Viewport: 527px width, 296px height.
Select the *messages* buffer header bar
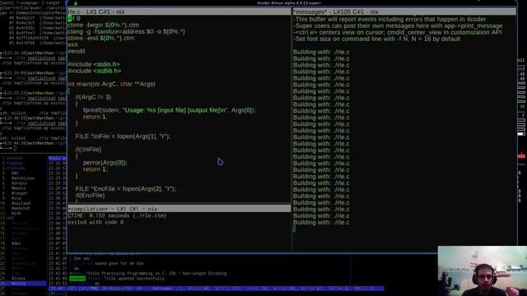pyautogui.click(x=404, y=12)
